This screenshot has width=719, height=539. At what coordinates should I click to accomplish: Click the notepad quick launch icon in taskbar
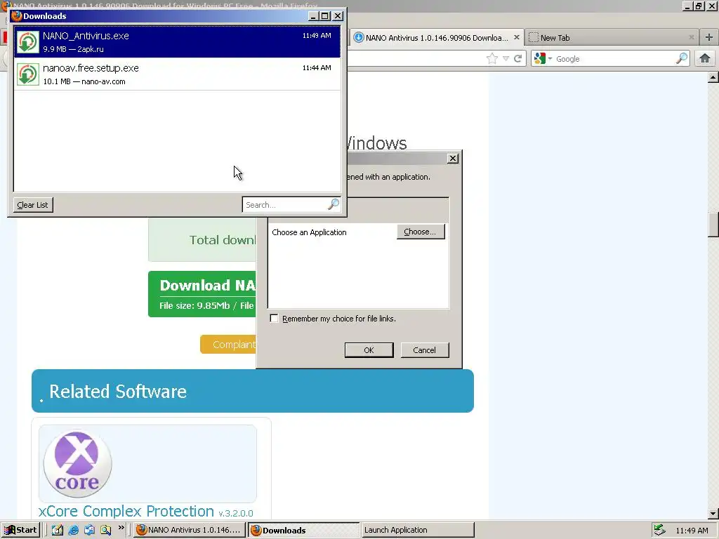coord(58,530)
